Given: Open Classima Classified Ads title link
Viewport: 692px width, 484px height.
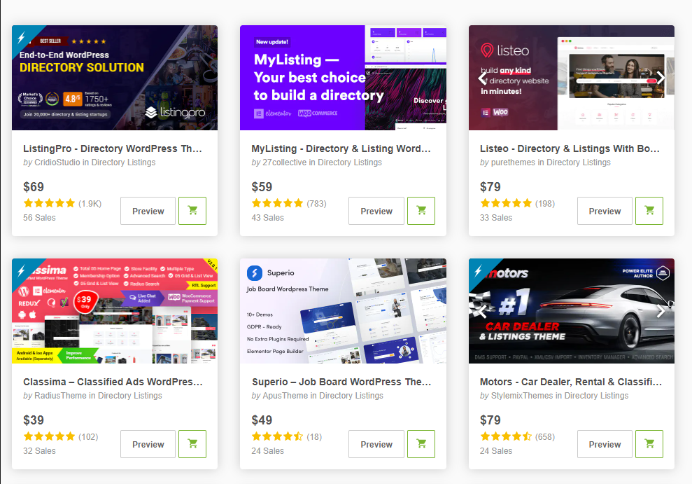Looking at the screenshot, I should pyautogui.click(x=113, y=382).
